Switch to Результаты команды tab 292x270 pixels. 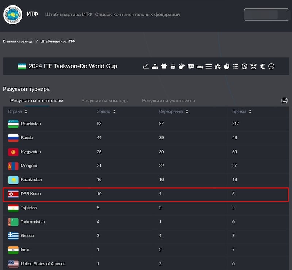coord(105,101)
